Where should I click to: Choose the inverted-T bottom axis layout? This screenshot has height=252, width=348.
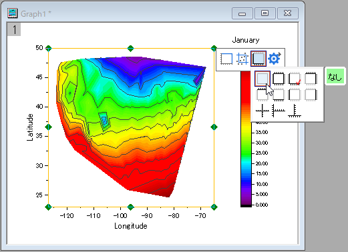(295, 111)
